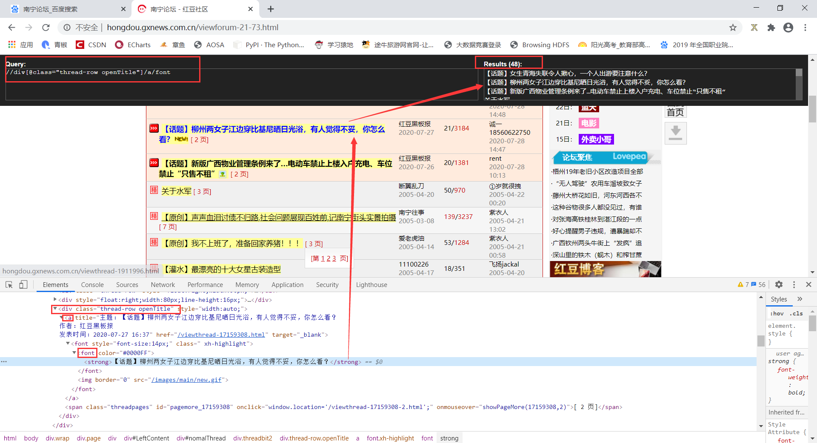Toggle the .cls class editor button
Image resolution: width=817 pixels, height=443 pixels.
tap(796, 313)
